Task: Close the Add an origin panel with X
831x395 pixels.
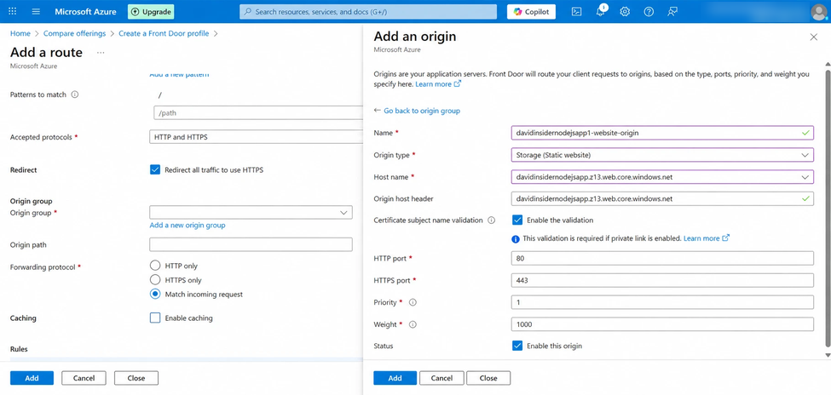Action: click(x=813, y=37)
